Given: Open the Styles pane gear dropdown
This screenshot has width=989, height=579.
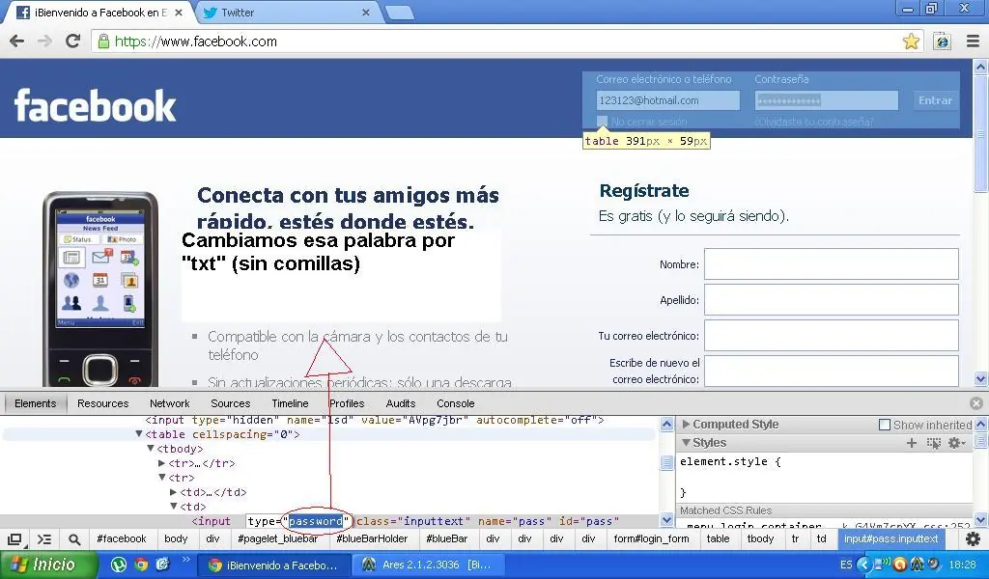Looking at the screenshot, I should [x=957, y=443].
